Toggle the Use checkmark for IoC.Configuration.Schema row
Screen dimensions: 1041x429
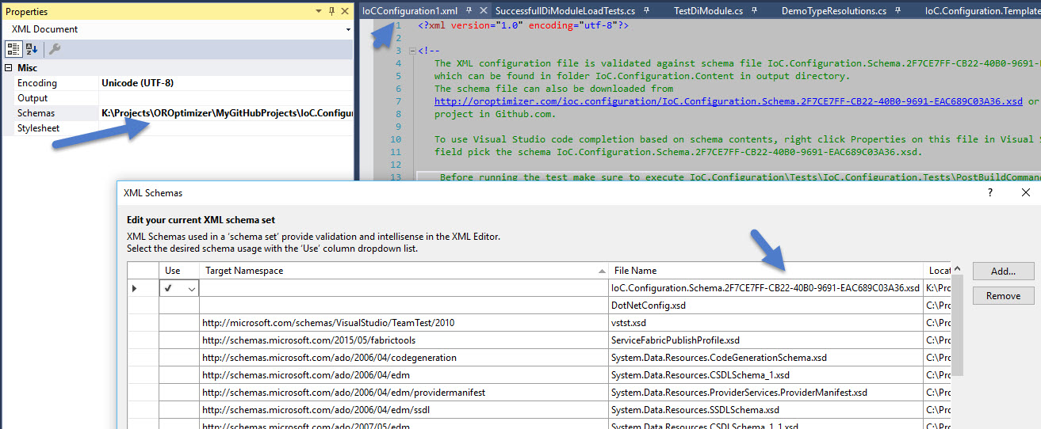[169, 289]
